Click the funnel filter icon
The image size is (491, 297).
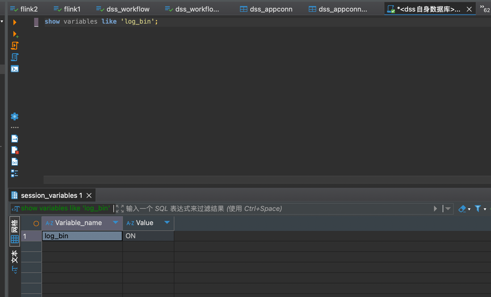tap(478, 209)
